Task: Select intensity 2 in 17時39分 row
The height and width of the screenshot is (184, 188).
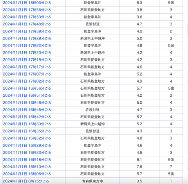Action: tap(171, 31)
